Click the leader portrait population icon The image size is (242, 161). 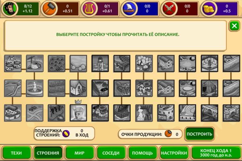(x=10, y=8)
